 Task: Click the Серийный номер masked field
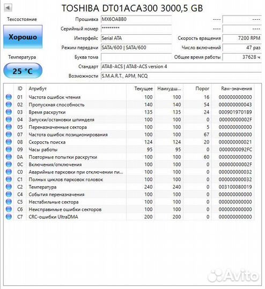click(136, 29)
